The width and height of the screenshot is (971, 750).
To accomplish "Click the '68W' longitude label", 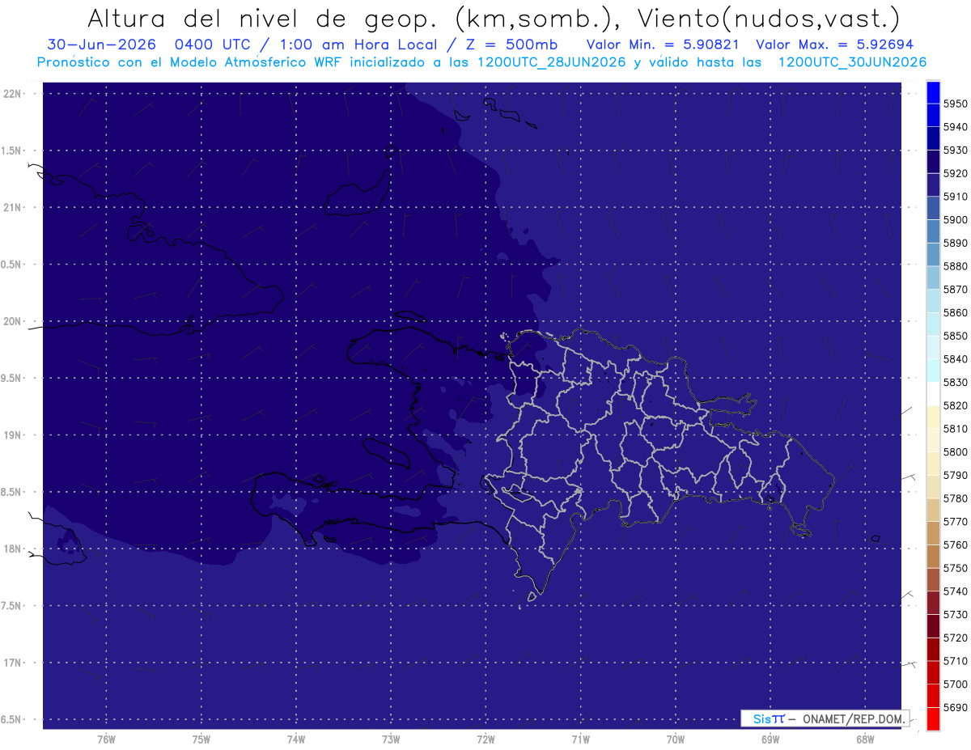I will click(x=865, y=739).
